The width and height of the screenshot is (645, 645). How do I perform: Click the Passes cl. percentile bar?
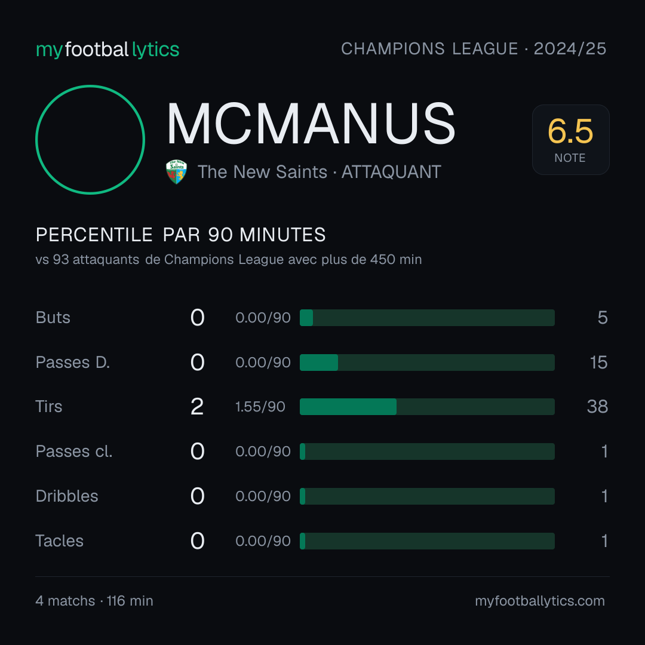click(x=427, y=451)
